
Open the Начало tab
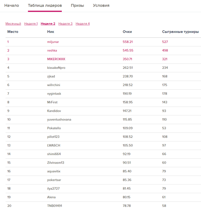pyautogui.click(x=12, y=5)
